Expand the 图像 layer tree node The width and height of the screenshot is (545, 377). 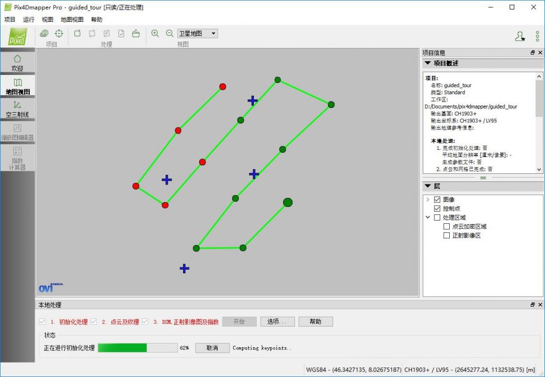tap(428, 199)
